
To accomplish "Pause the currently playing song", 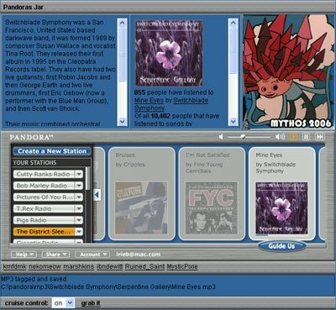I will click(x=307, y=137).
